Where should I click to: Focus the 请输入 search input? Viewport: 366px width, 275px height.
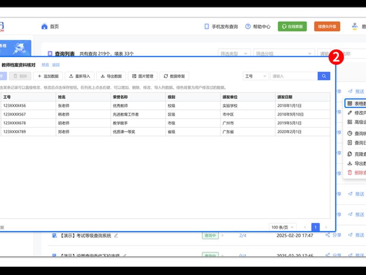(x=294, y=76)
